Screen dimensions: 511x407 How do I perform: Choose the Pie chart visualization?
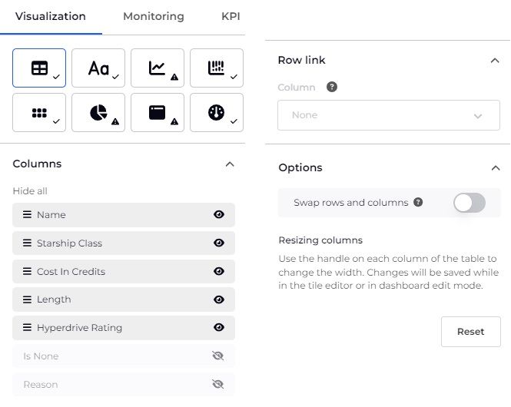(98, 113)
